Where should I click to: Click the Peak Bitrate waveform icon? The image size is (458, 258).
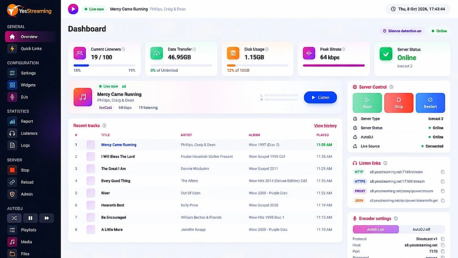pyautogui.click(x=309, y=53)
